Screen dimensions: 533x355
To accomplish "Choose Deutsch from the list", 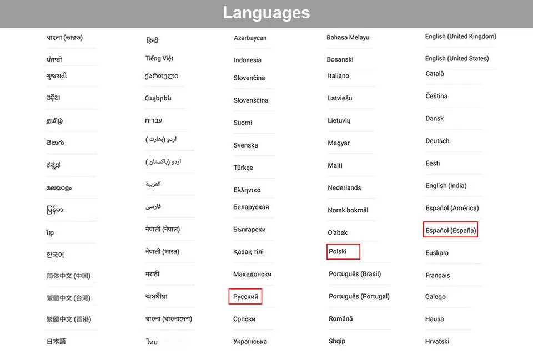I will point(438,141).
